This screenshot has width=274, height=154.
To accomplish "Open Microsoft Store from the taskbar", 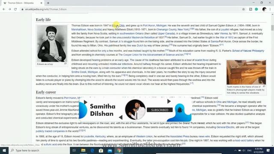I will 101,150.
